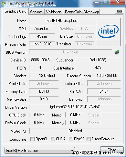The width and height of the screenshot is (126, 157).
Task: Click the Release Date field Jan 3, 2010
Action: [x=42, y=44]
